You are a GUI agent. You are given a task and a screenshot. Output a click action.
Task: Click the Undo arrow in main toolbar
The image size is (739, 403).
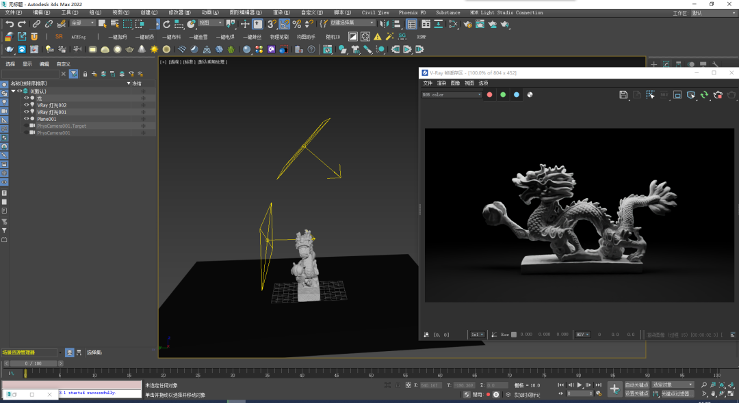(10, 24)
